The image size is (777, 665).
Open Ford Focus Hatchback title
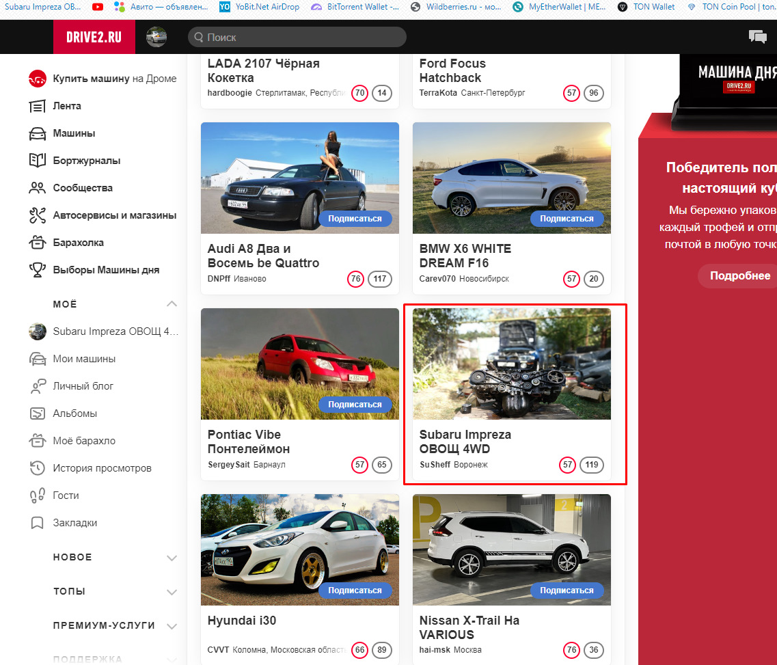pyautogui.click(x=452, y=70)
